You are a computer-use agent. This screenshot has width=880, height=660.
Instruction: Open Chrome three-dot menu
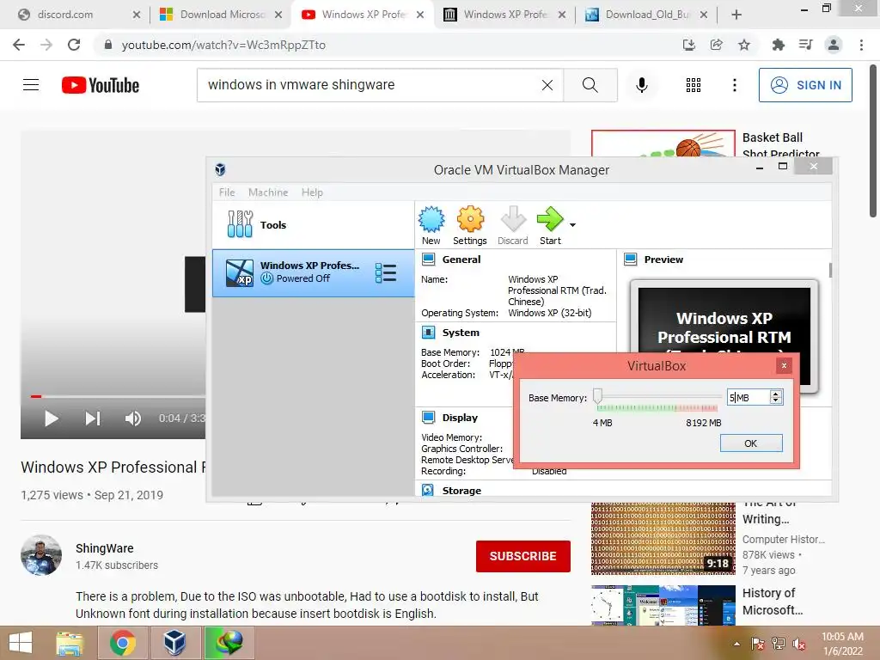(861, 45)
